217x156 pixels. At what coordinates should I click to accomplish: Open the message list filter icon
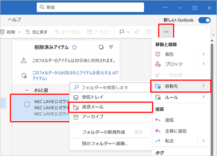coord(111,47)
